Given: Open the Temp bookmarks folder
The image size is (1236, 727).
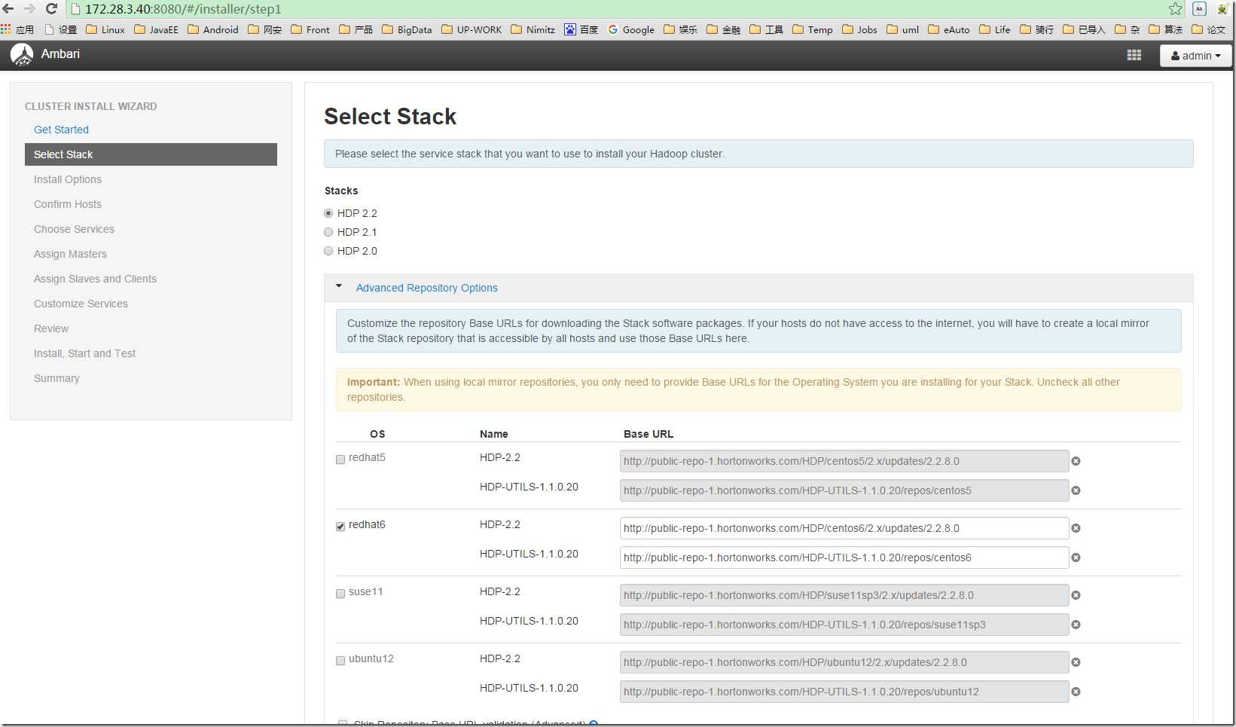Looking at the screenshot, I should click(812, 29).
